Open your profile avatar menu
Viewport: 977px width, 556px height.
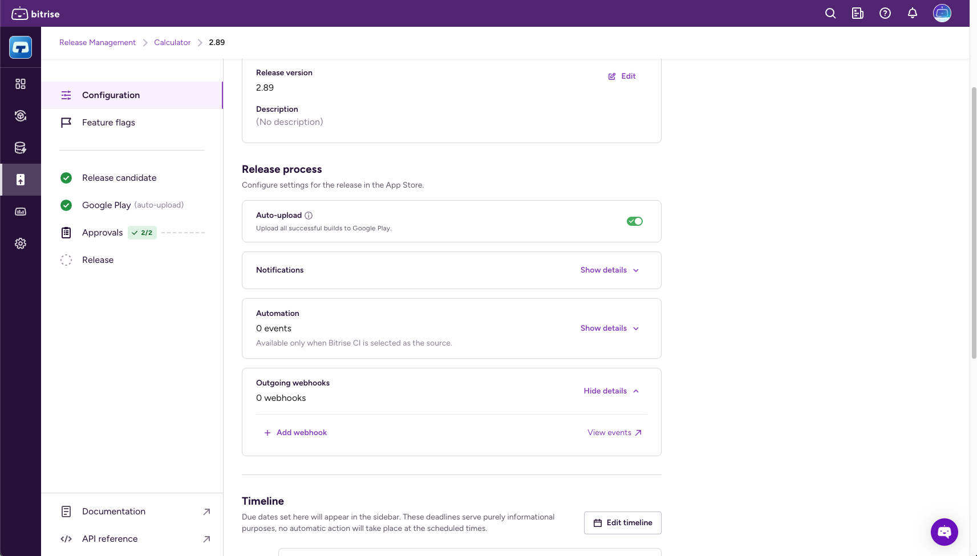click(941, 13)
